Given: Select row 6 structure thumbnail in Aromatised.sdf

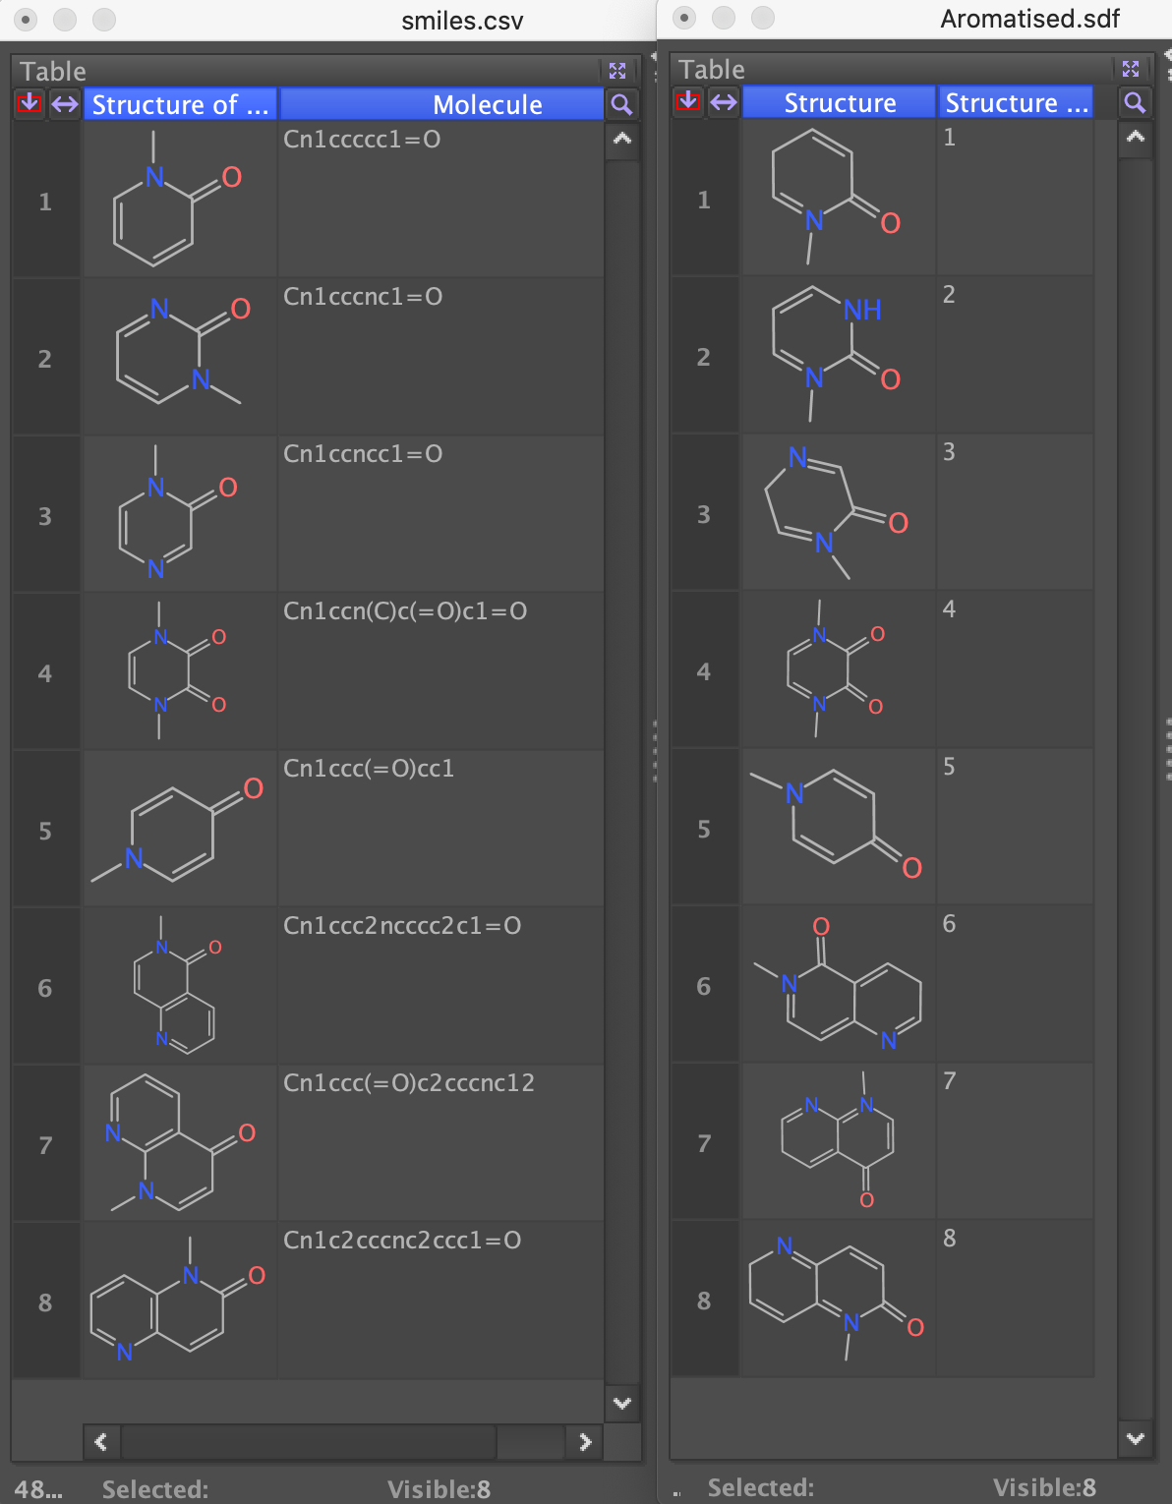Looking at the screenshot, I should (839, 984).
